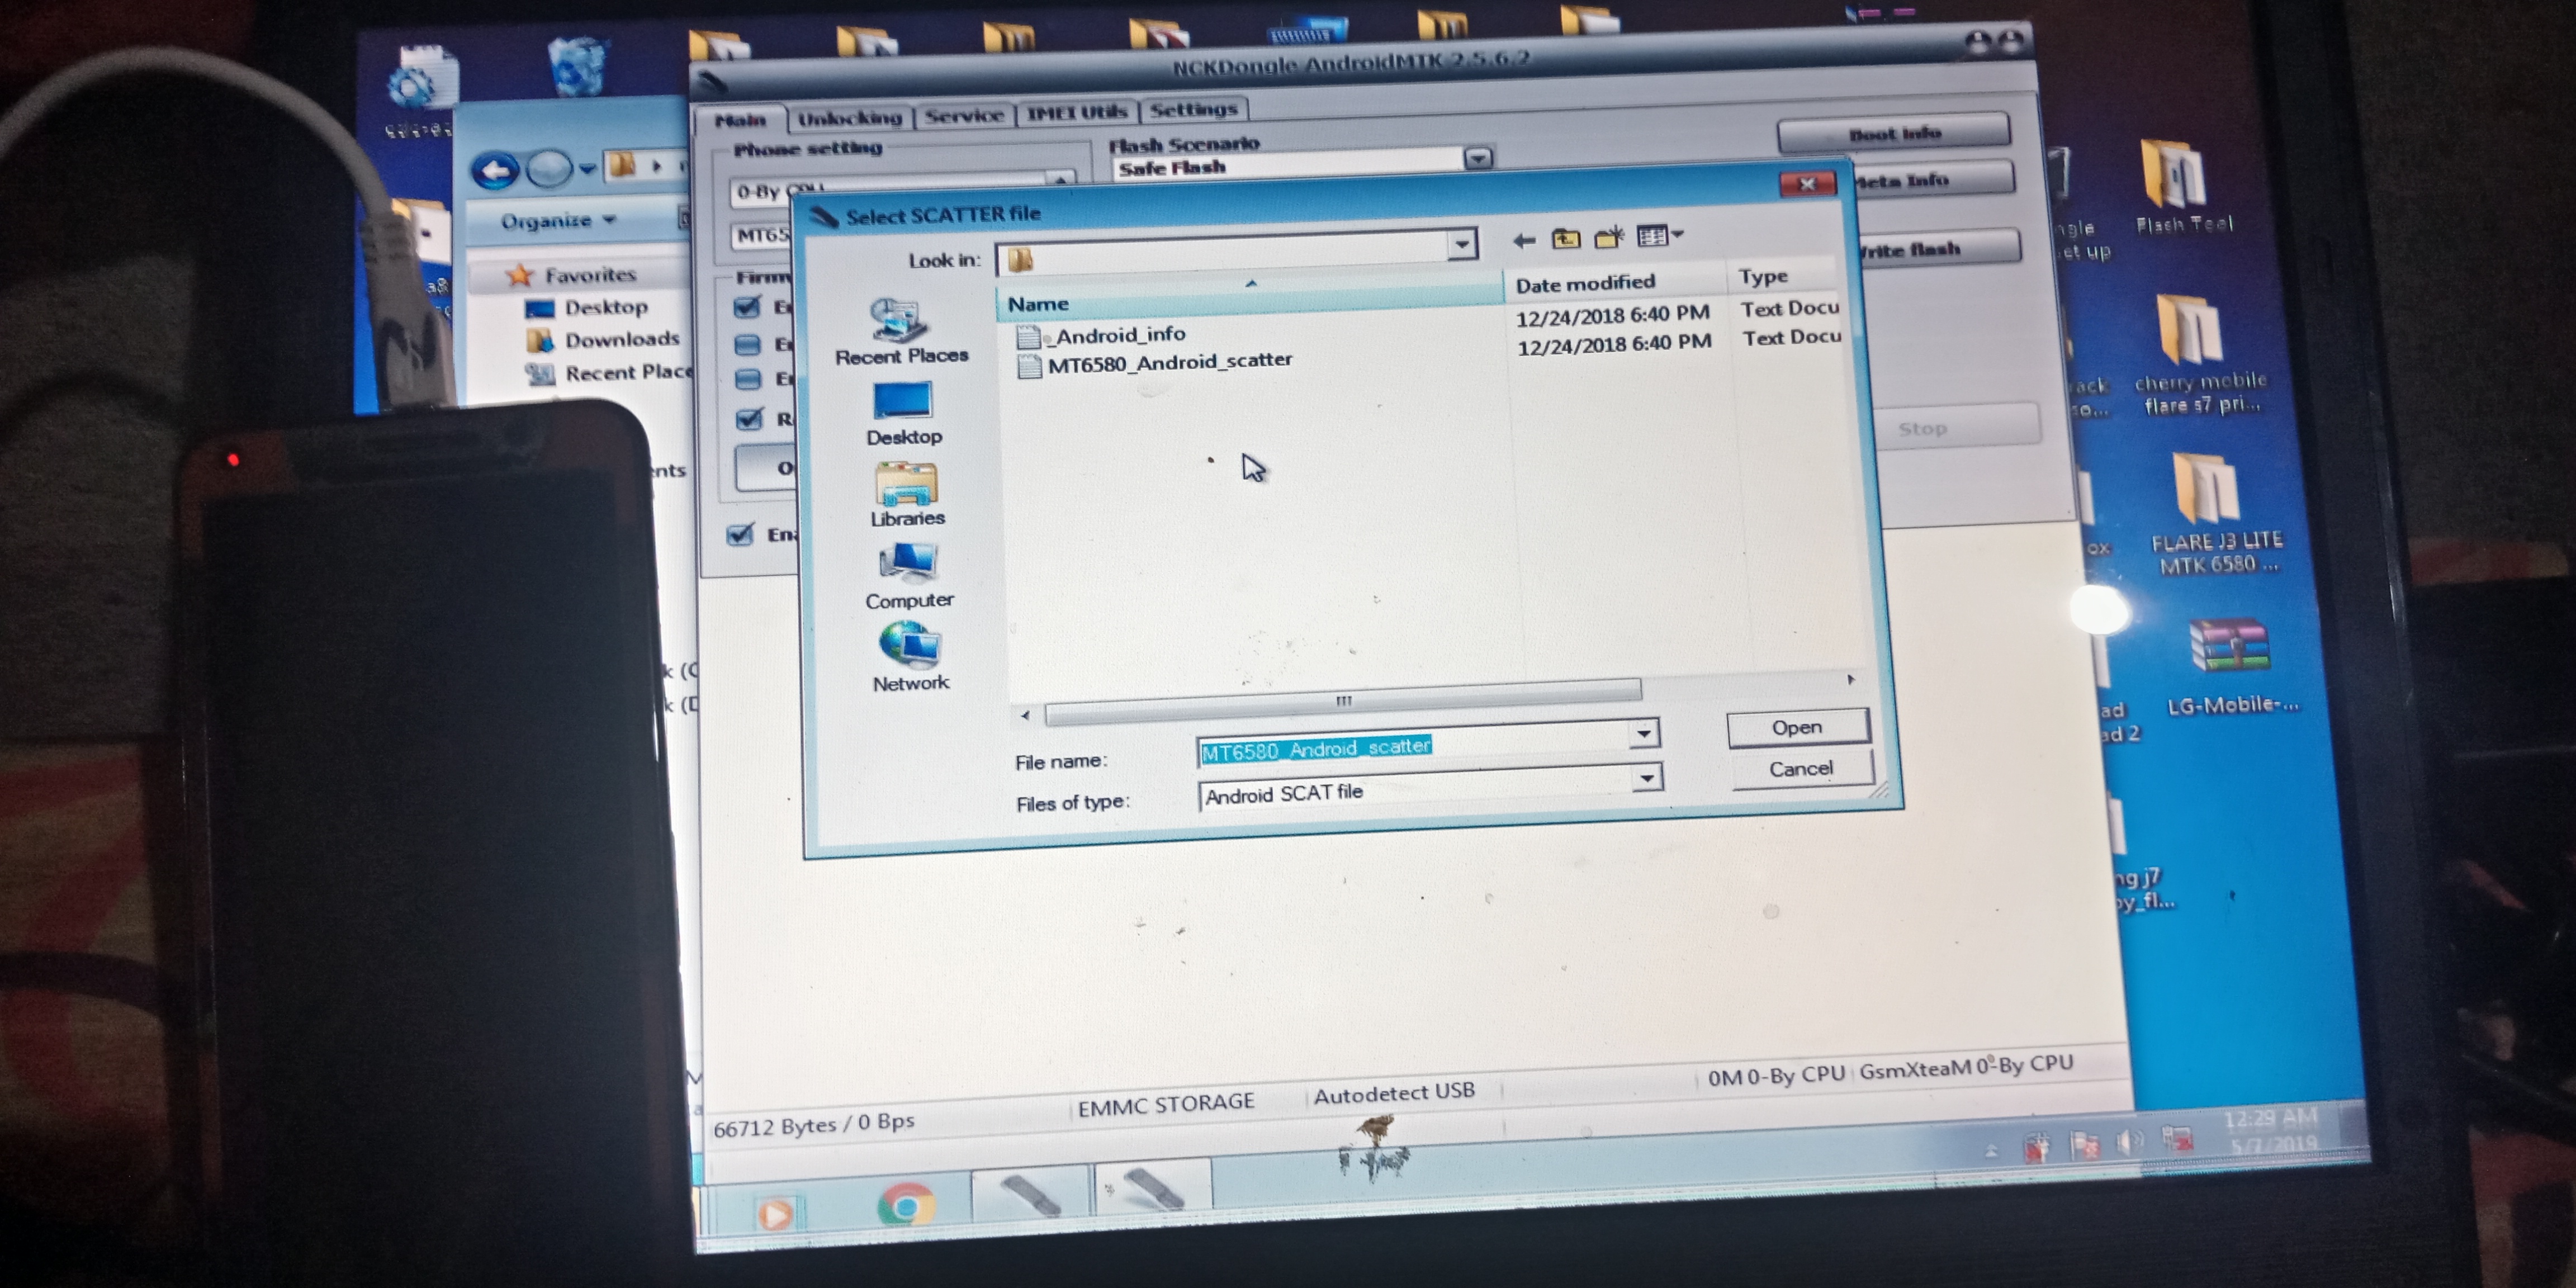This screenshot has height=1288, width=2576.
Task: Open FLARE J3 LITE MTK 6580 folder
Action: pos(2216,514)
